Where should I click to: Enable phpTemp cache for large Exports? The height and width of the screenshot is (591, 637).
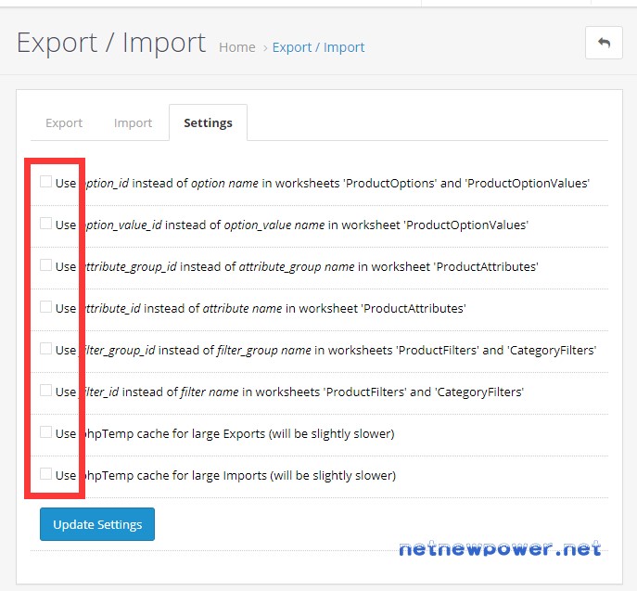click(46, 432)
